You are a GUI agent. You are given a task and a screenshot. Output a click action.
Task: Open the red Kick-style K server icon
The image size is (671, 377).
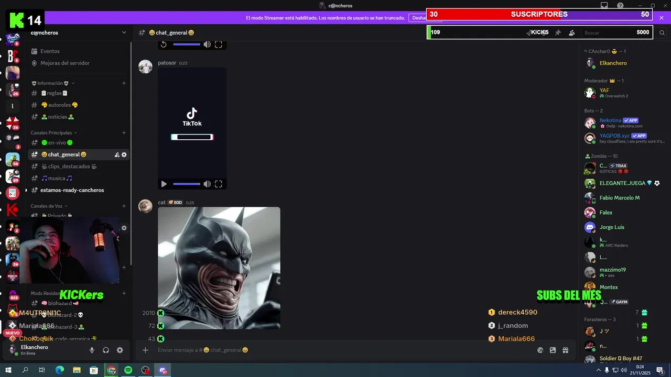[x=13, y=210]
